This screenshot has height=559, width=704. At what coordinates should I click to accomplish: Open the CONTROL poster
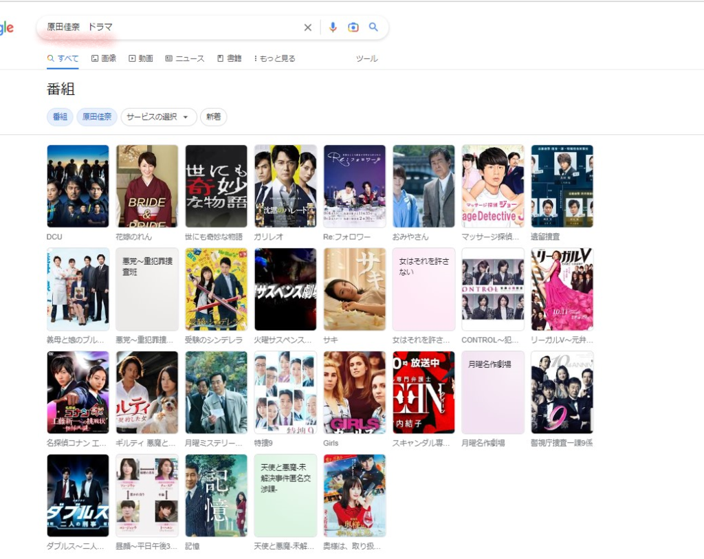(x=493, y=289)
